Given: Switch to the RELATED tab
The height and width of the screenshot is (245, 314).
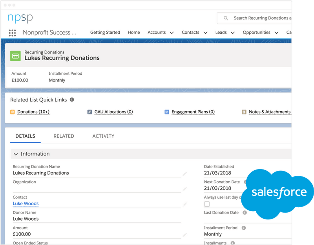Looking at the screenshot, I should (x=64, y=136).
